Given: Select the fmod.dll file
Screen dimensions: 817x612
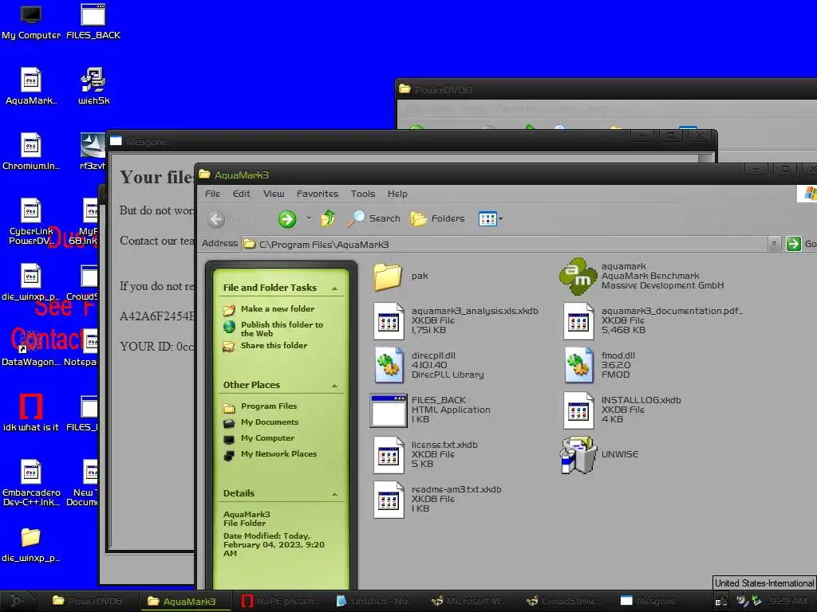Looking at the screenshot, I should [x=578, y=365].
